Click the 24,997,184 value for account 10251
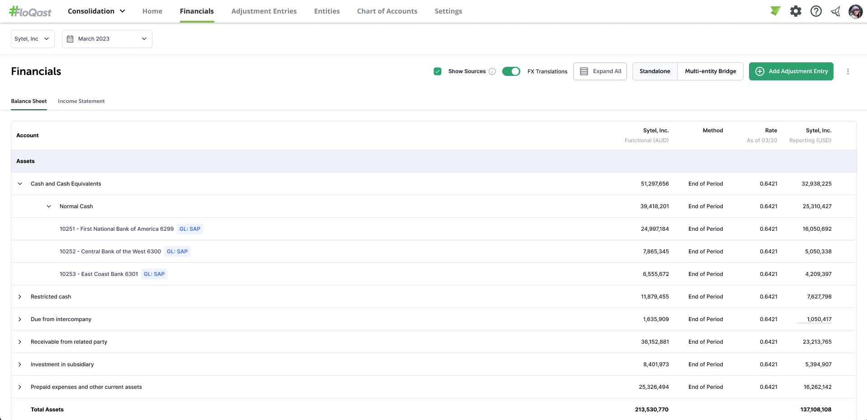 655,229
